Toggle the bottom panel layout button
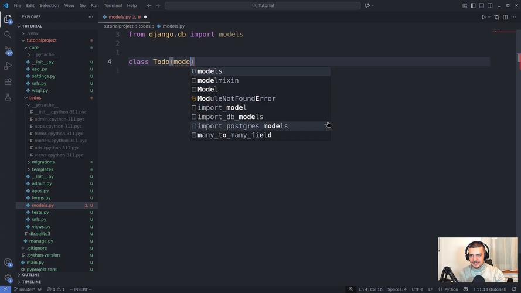 [482, 5]
